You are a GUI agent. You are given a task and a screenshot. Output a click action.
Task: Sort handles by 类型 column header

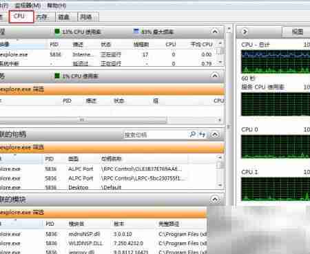(x=73, y=159)
